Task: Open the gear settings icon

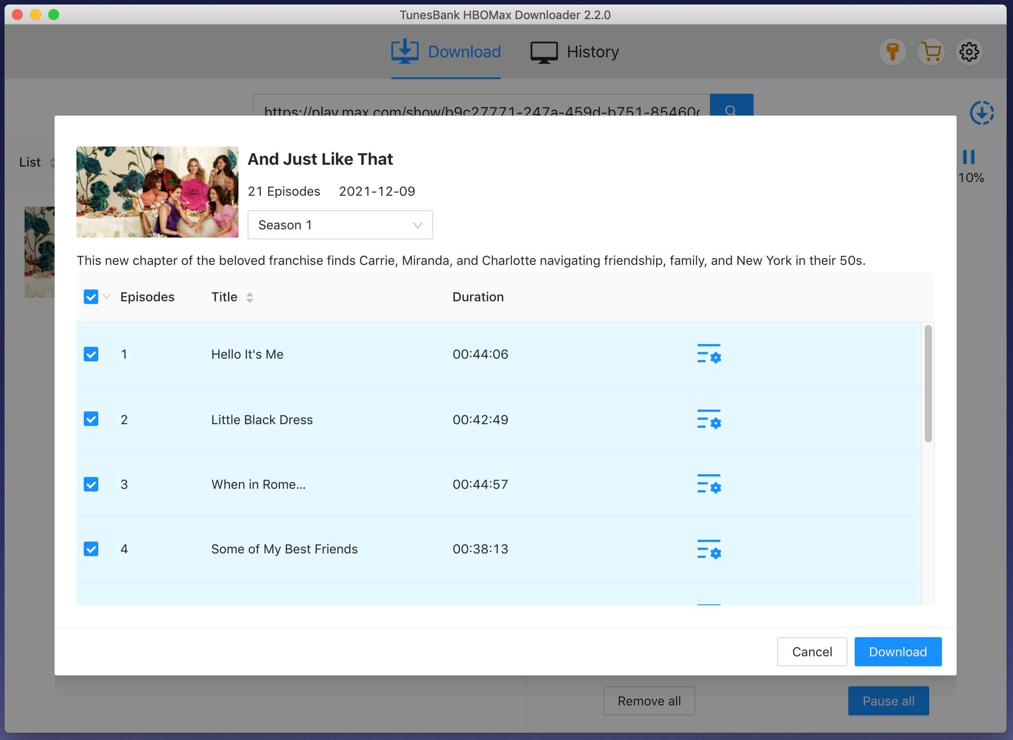Action: pyautogui.click(x=969, y=52)
